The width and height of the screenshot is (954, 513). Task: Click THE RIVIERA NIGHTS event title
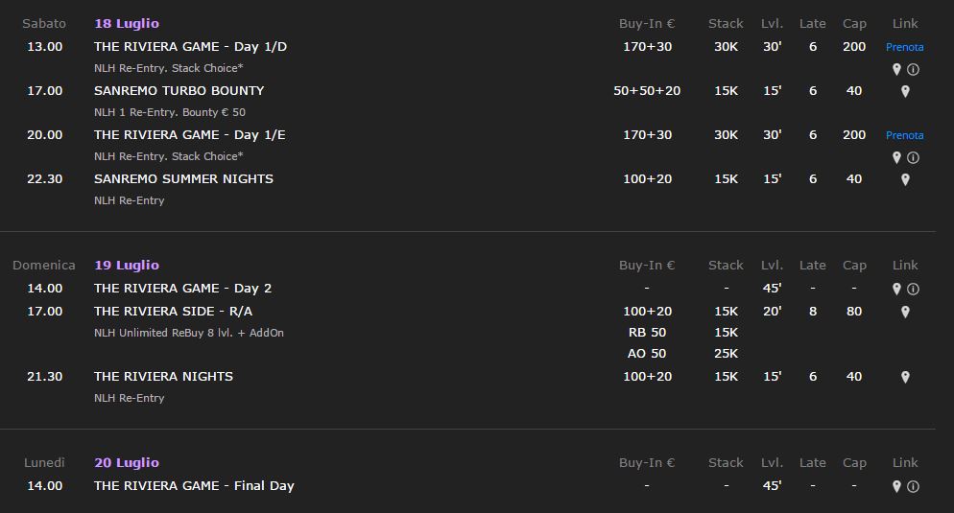[164, 376]
